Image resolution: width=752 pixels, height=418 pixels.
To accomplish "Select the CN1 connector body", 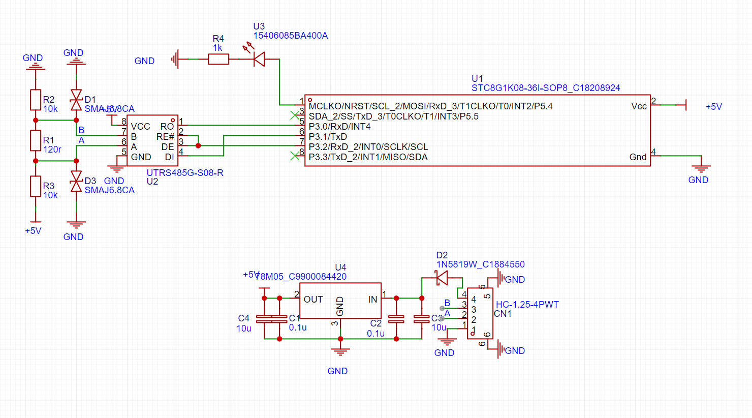I will coord(480,314).
